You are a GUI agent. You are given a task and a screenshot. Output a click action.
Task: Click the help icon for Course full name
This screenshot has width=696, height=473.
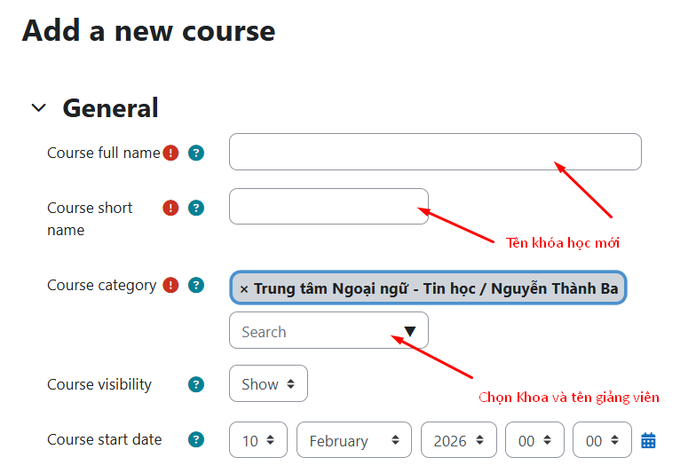pos(196,153)
